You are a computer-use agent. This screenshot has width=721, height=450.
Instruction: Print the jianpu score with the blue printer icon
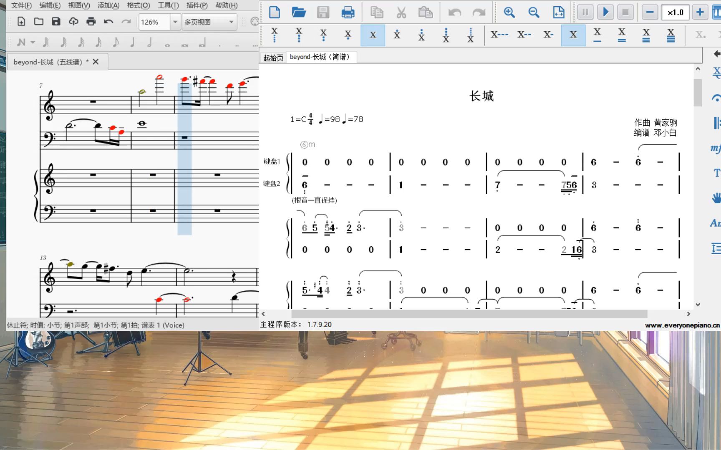coord(348,12)
